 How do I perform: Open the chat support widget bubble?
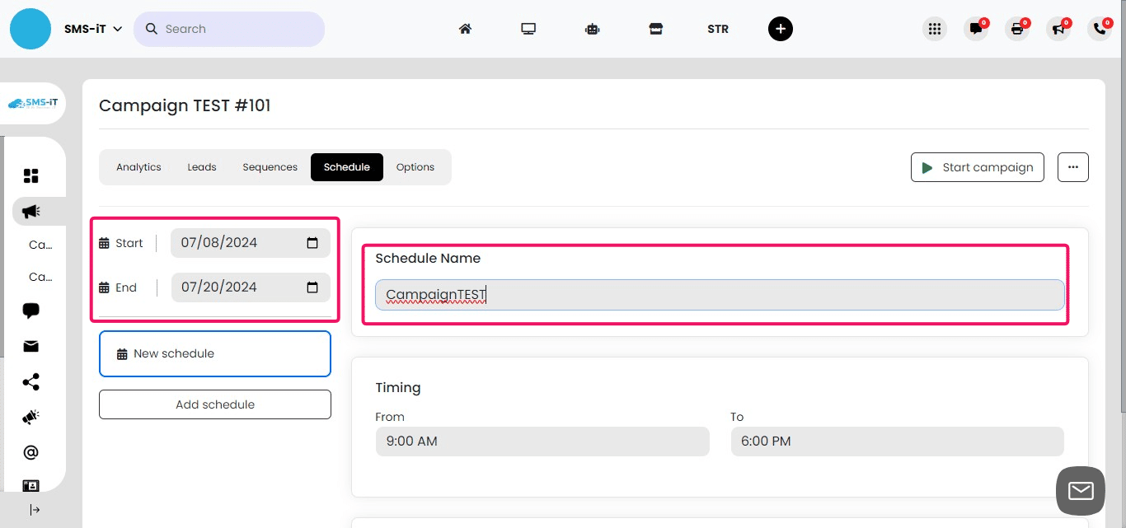[1080, 490]
